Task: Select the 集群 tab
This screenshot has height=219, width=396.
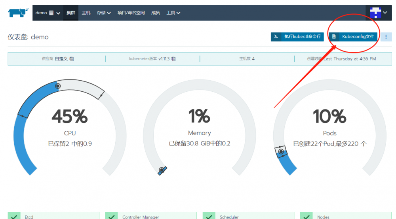Action: pos(71,13)
